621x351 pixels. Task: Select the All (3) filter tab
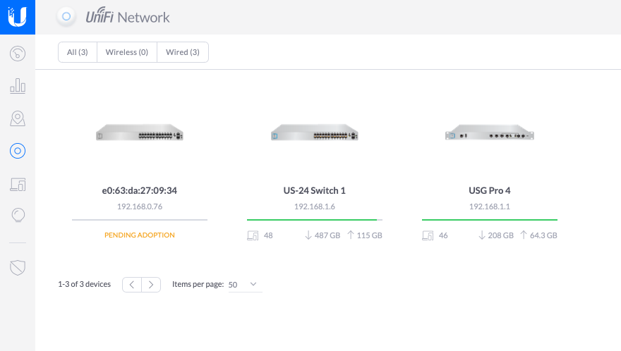(78, 52)
